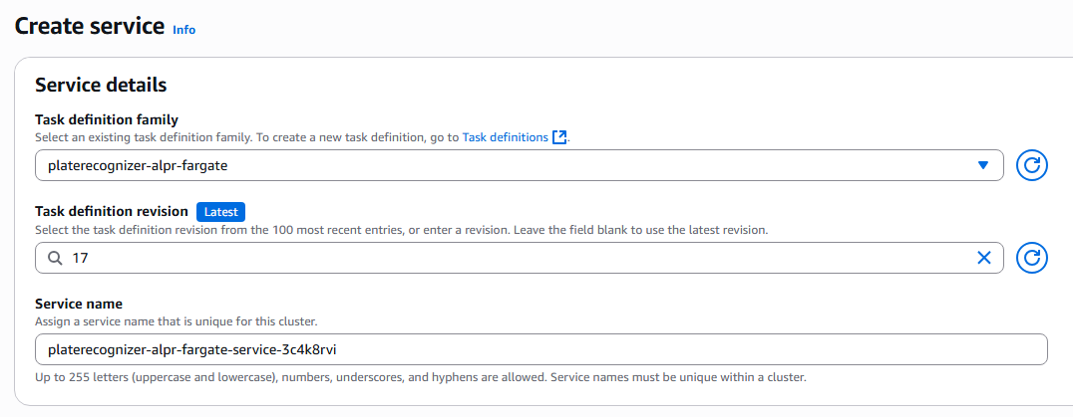Screen dimensions: 1073x417
Task: Click the blue Latest badge
Action: pyautogui.click(x=220, y=211)
